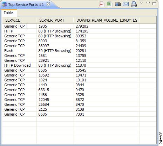Select the volume value 174195
Screen dimensions: 163x146
82,31
